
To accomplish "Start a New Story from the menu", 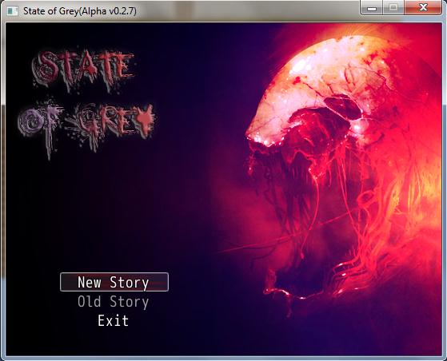I will 114,282.
